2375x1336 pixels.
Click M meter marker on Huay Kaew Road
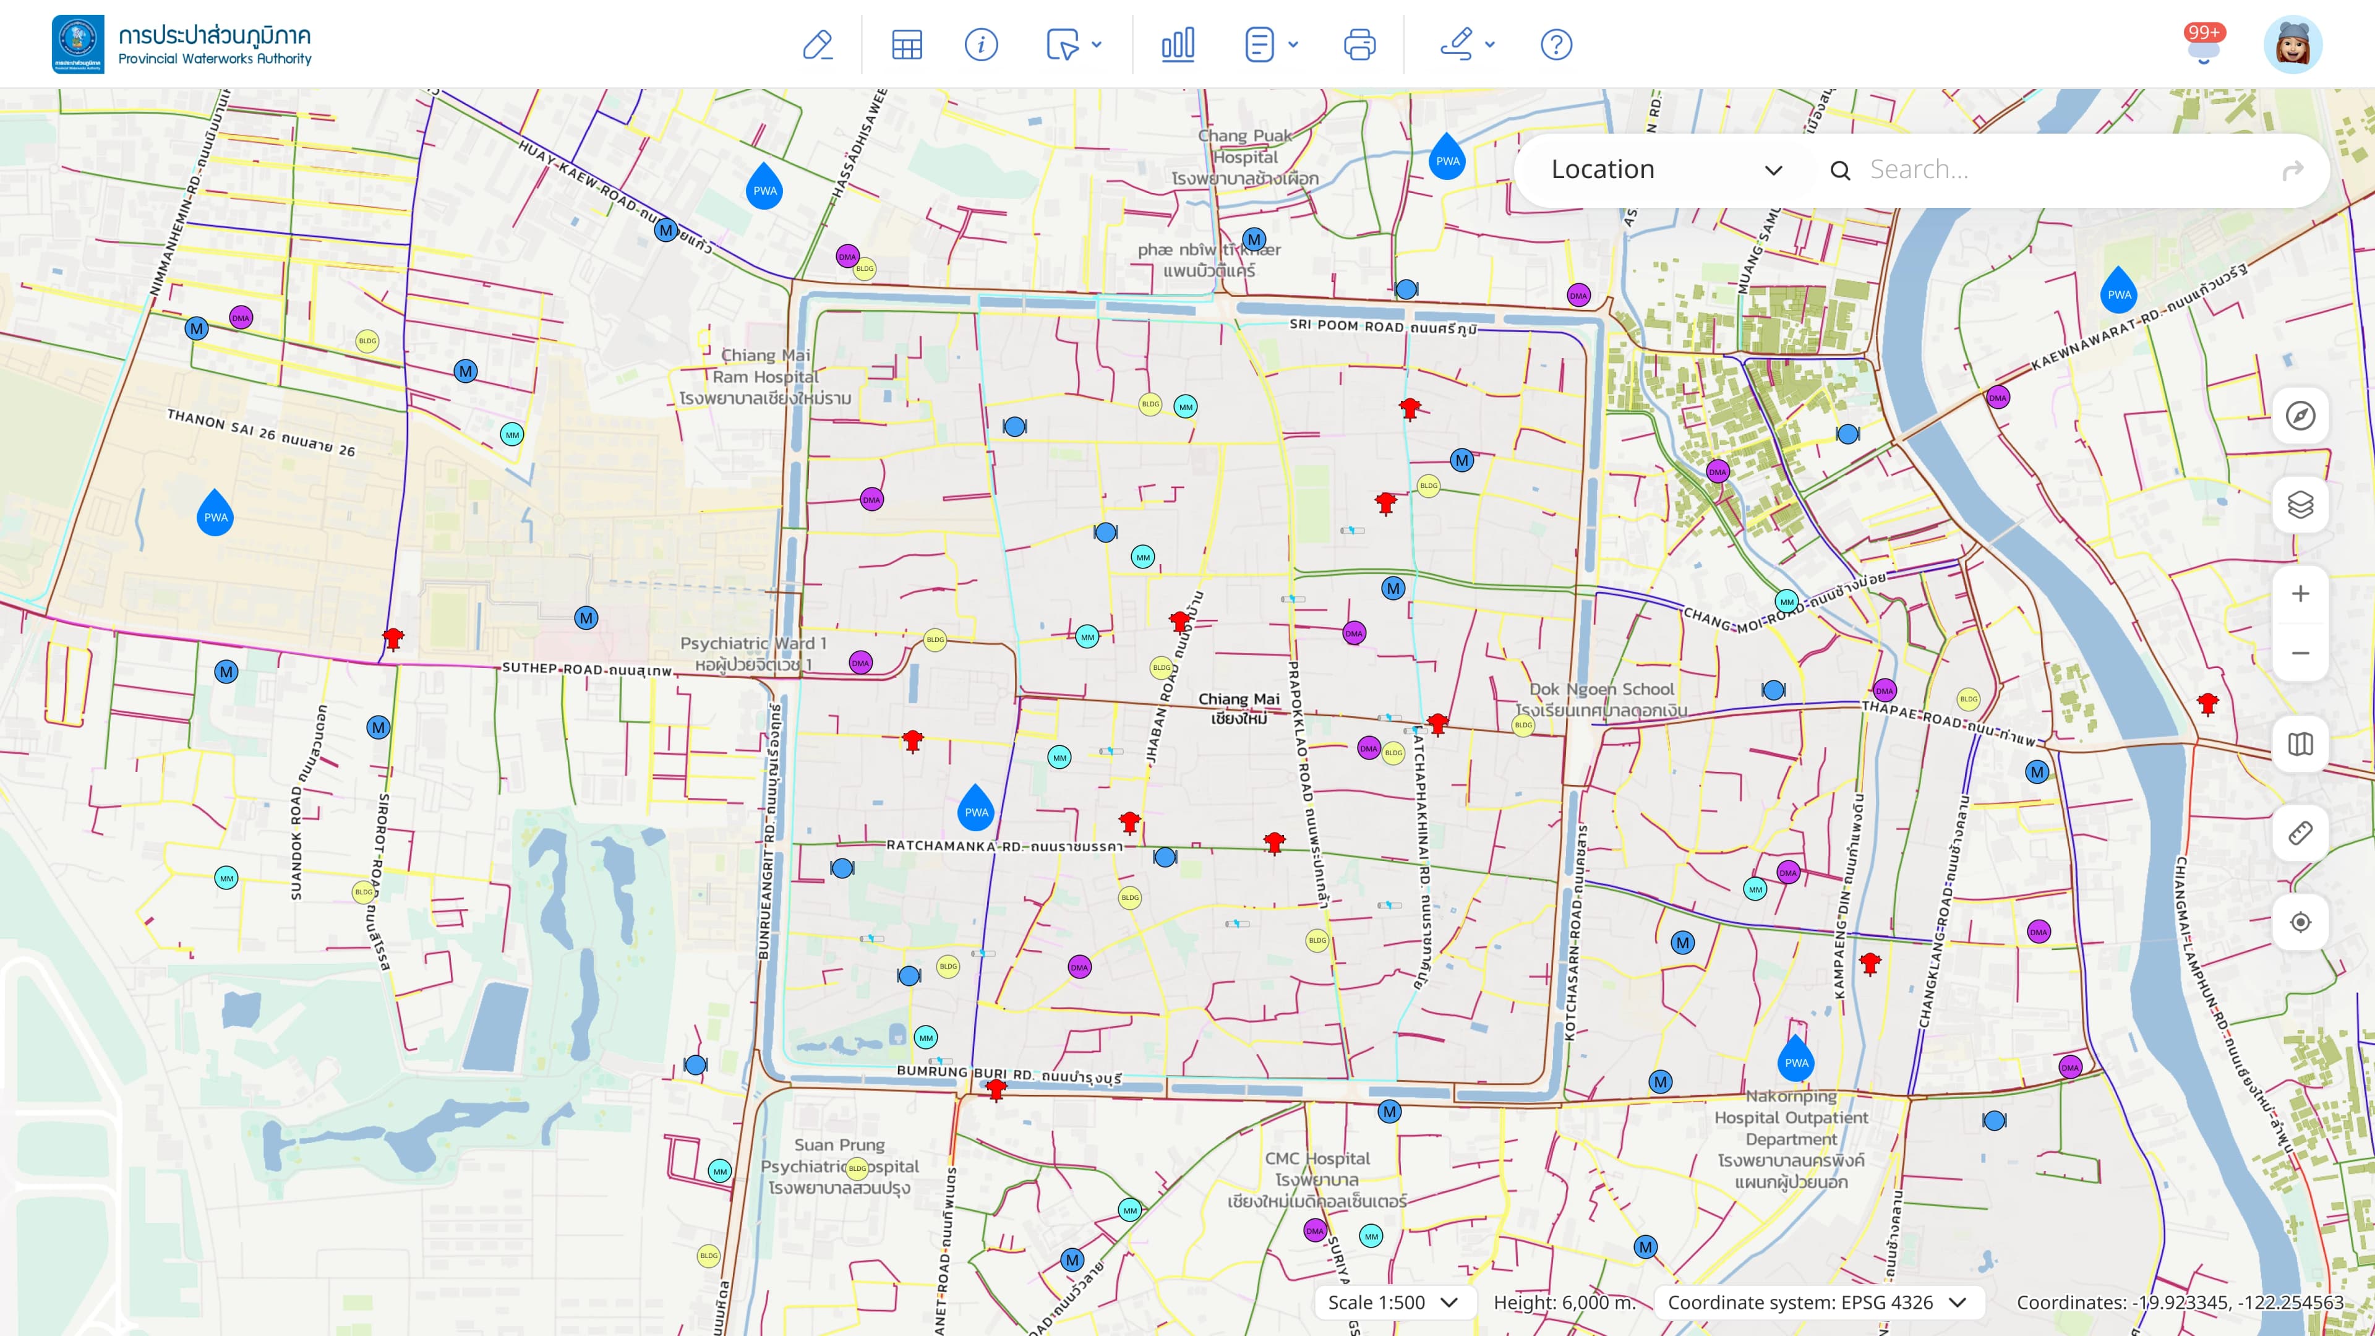click(665, 231)
